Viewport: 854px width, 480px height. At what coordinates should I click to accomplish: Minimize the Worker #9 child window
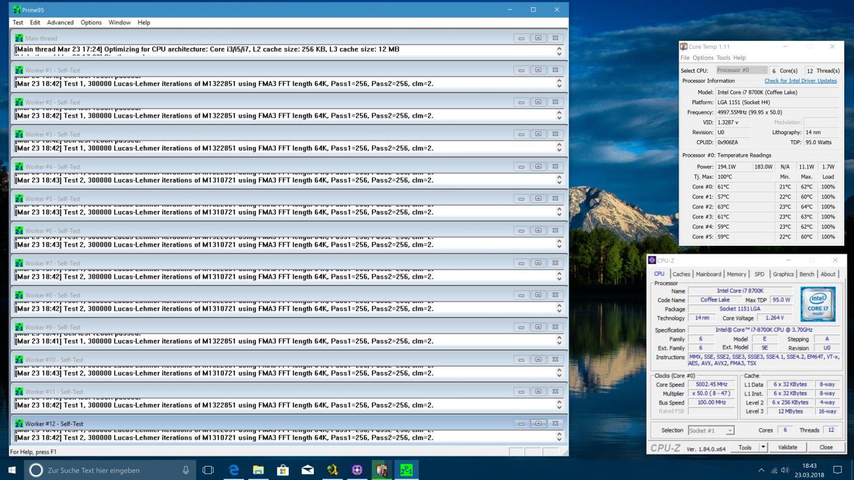(x=521, y=327)
